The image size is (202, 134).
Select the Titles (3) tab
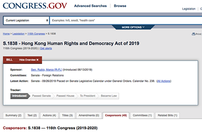click(x=67, y=115)
